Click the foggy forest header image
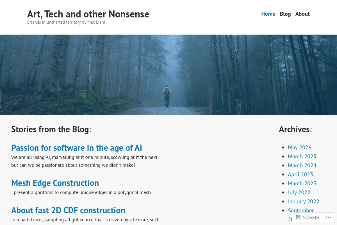The height and width of the screenshot is (225, 337). pos(168,75)
